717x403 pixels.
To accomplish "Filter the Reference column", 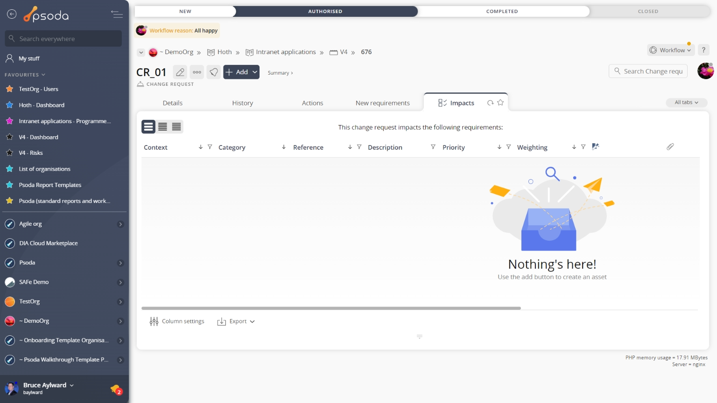I will (359, 147).
